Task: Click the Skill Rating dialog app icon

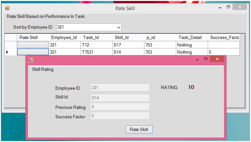Action: coord(31,60)
